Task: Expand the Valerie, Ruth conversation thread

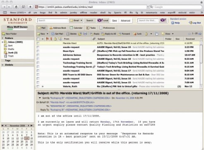Action: [43, 86]
